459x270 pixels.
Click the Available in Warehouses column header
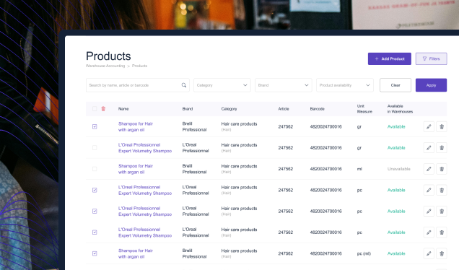(400, 108)
